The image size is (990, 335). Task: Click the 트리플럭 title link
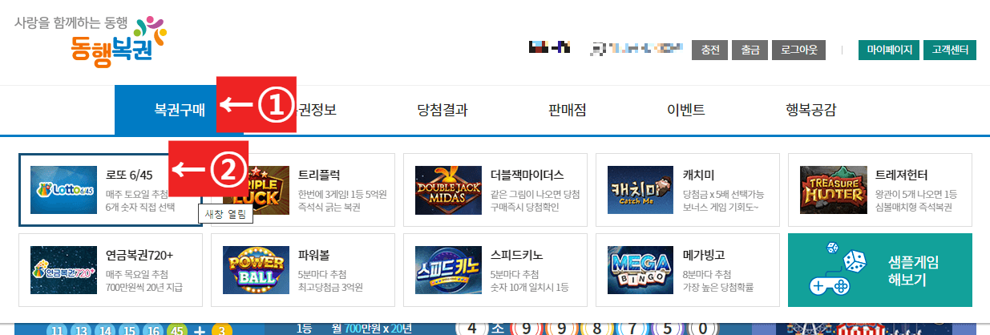pos(319,175)
